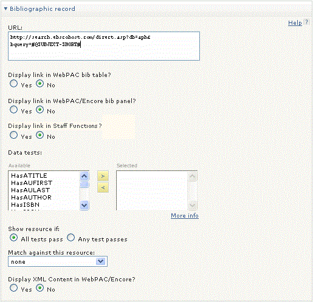
Task: Click inside the Selected data tests list
Action: click(152, 190)
